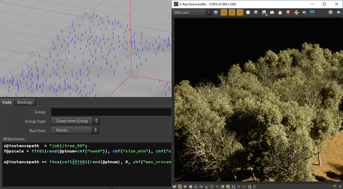Toggle the red channel button
343x189 pixels.
pos(224,12)
